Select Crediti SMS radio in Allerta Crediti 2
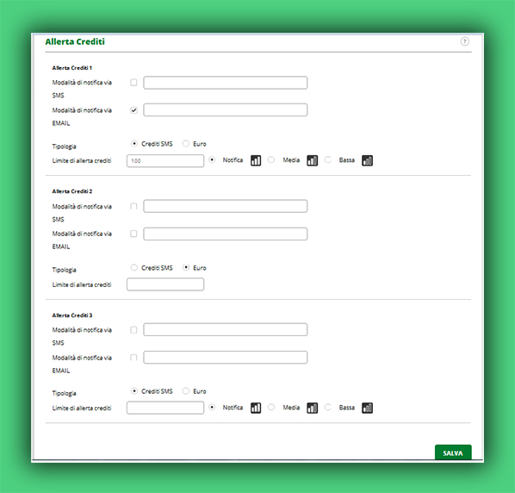515x493 pixels. click(x=134, y=267)
